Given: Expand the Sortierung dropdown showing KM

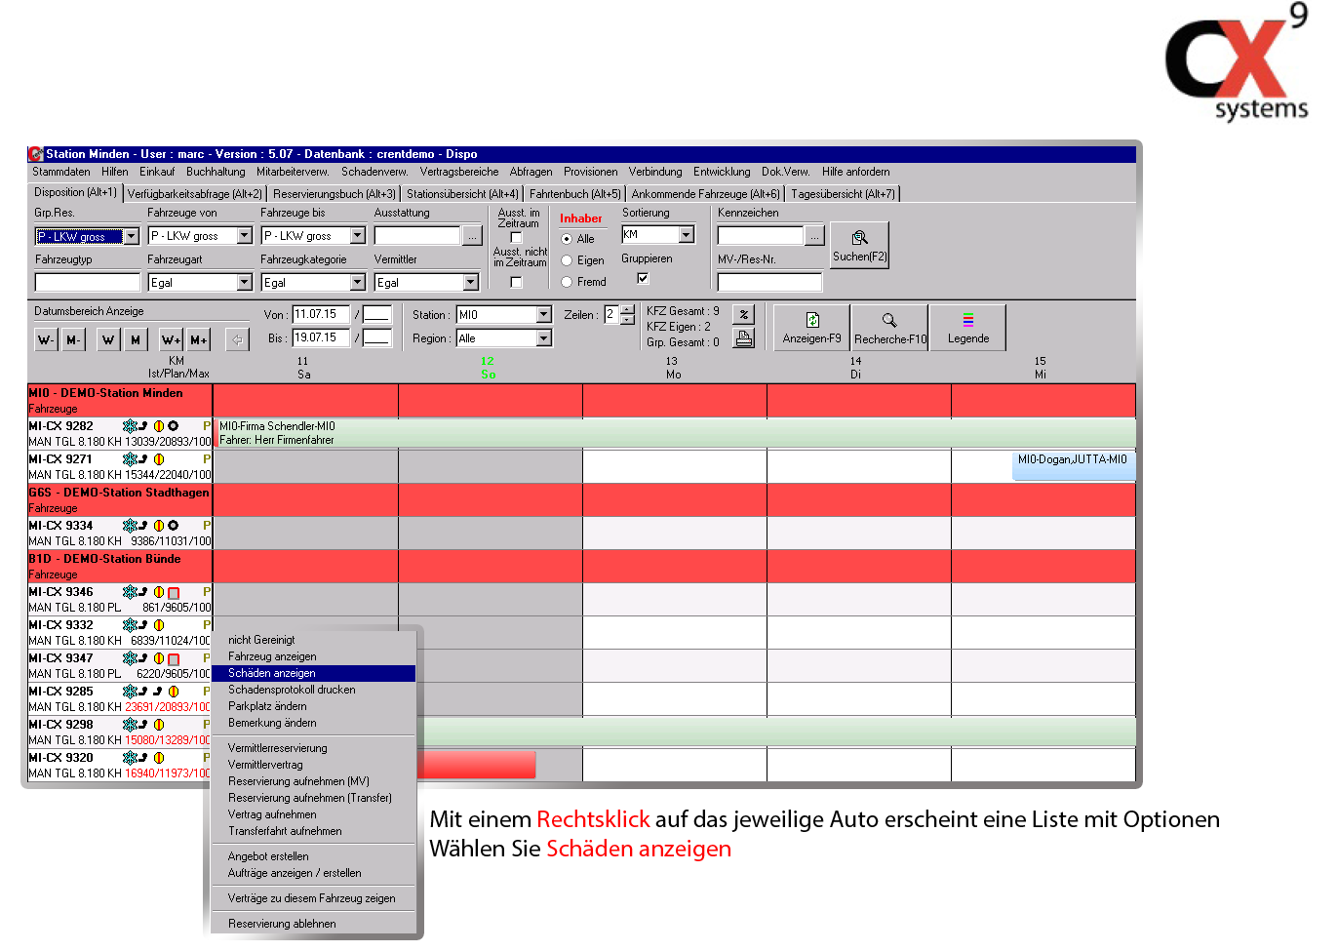Looking at the screenshot, I should [x=687, y=235].
